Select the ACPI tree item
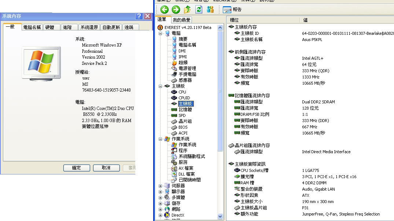The width and height of the screenshot is (394, 221). (183, 133)
